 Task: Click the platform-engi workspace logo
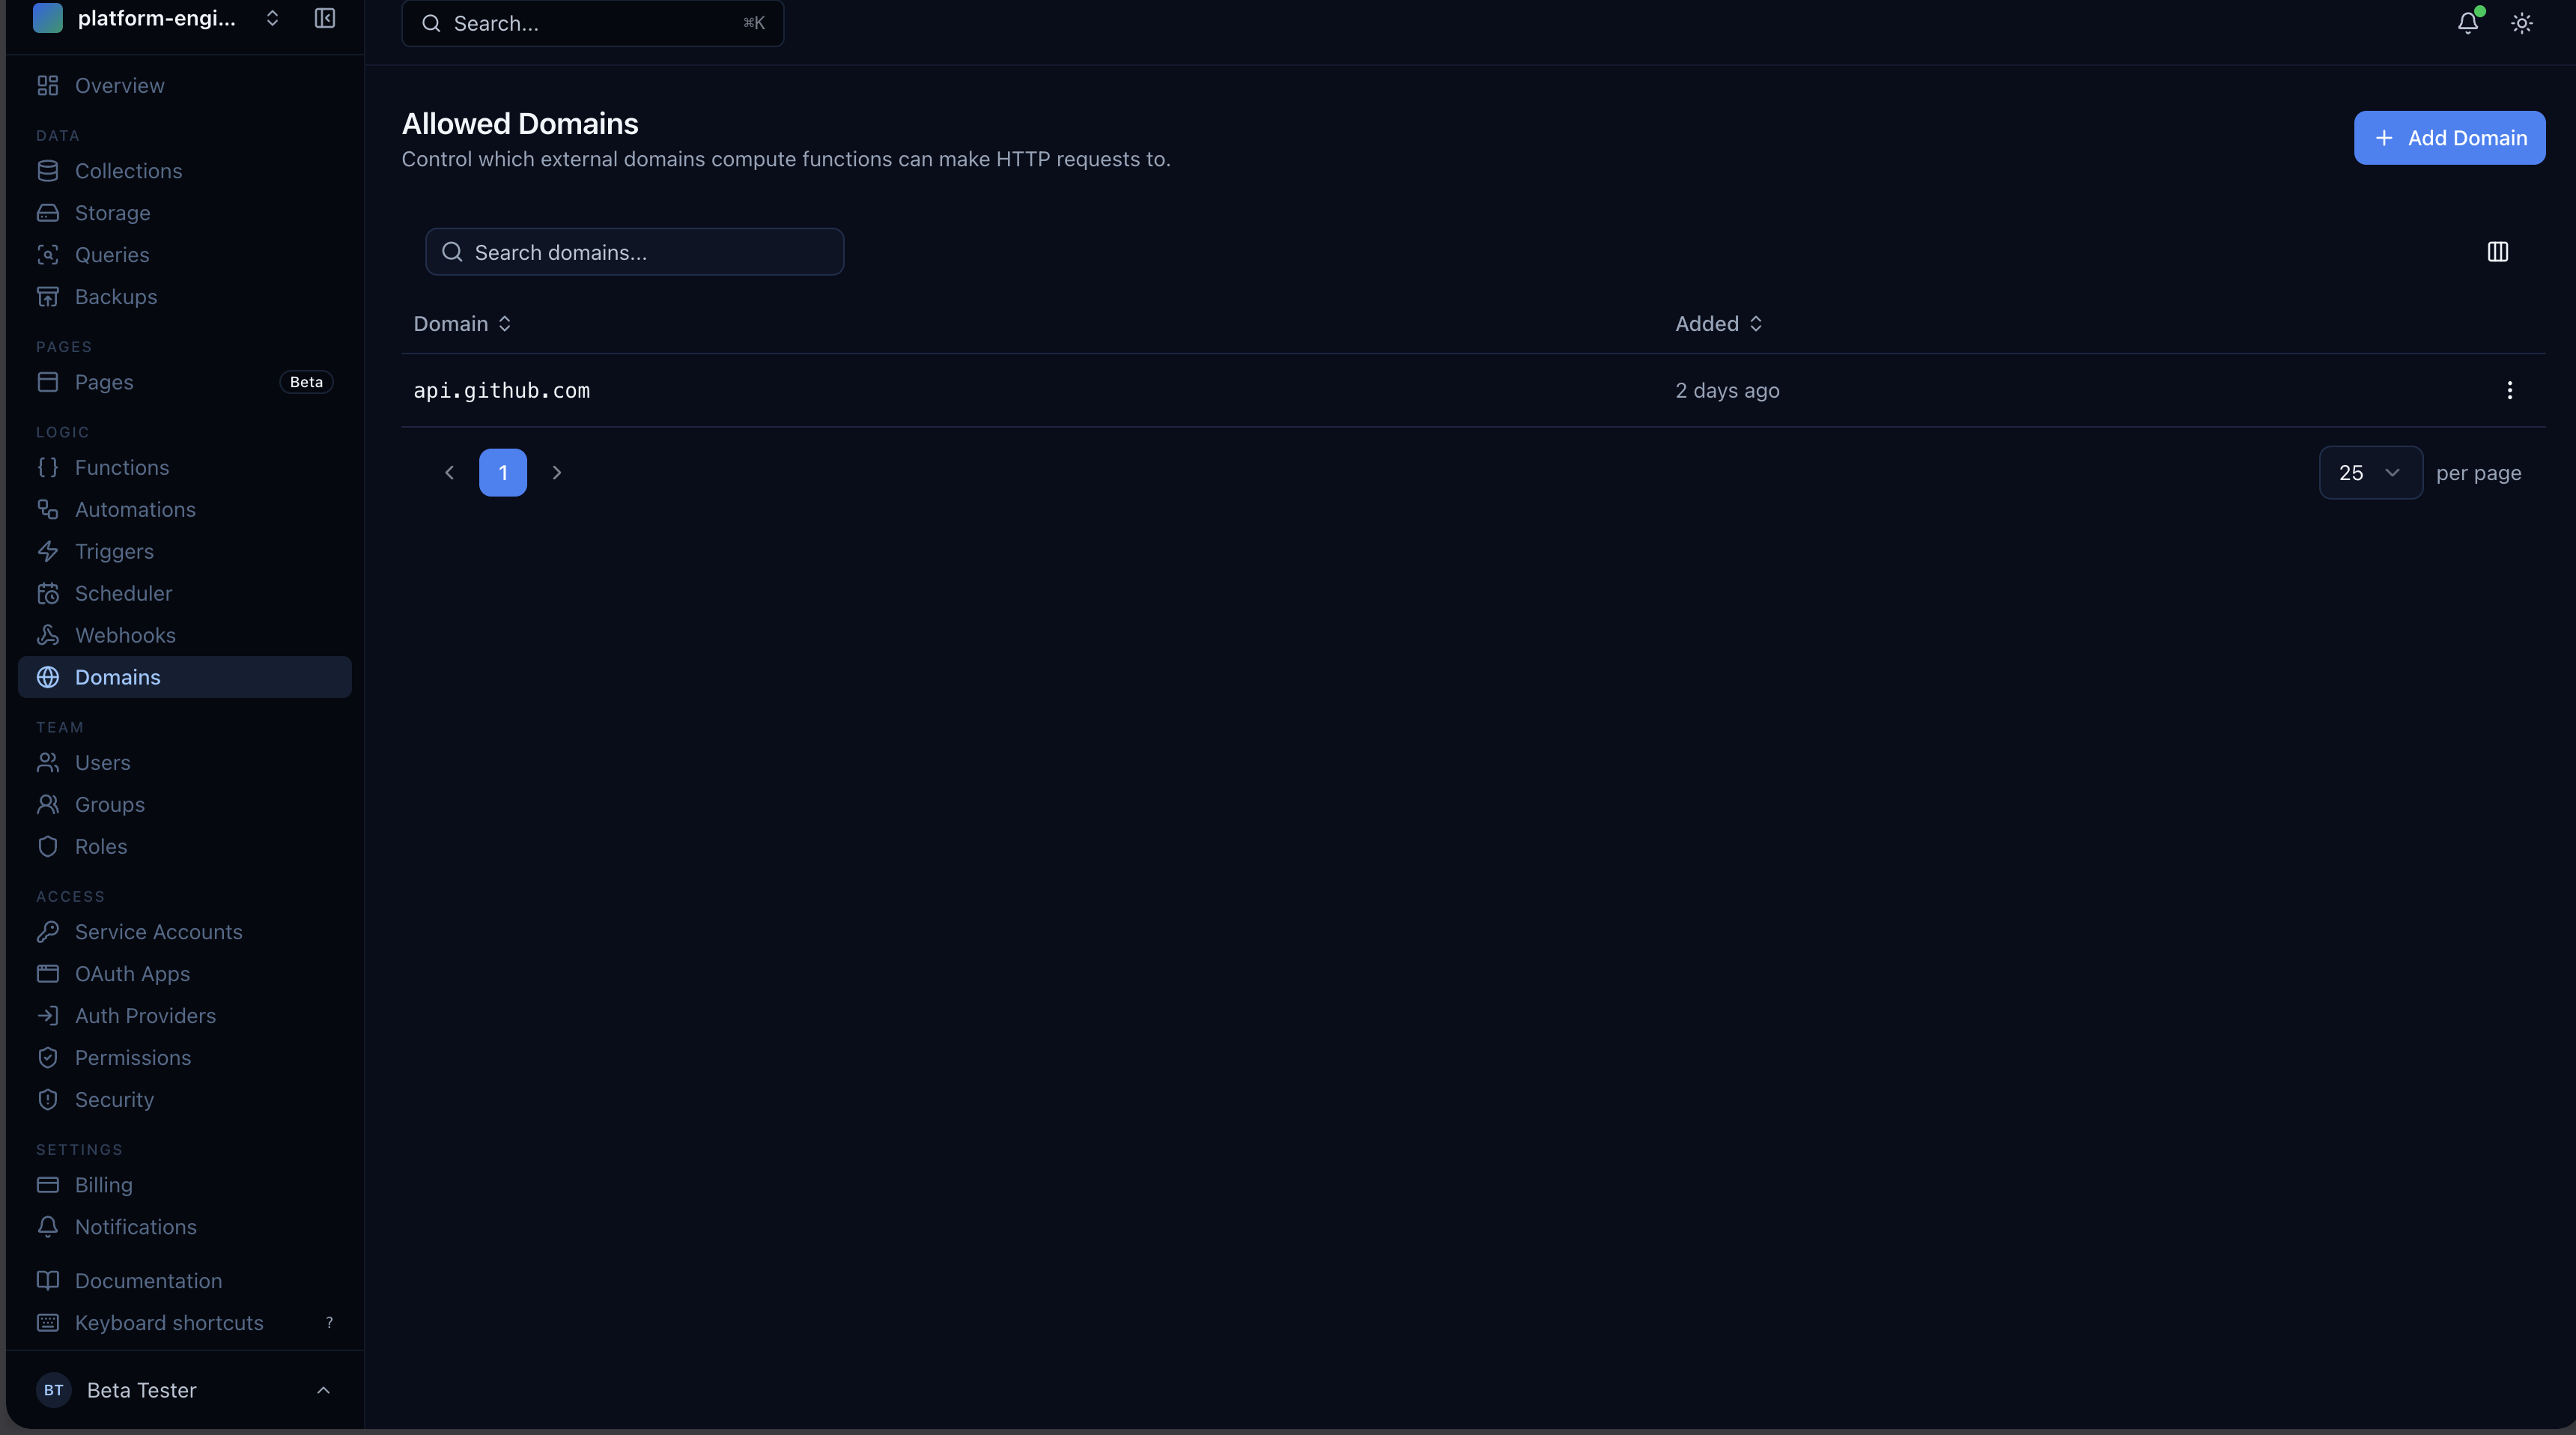pos(48,18)
